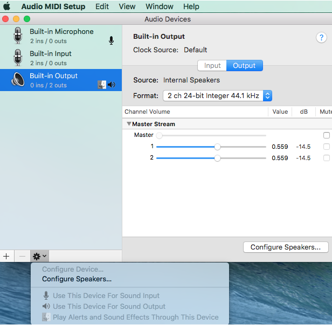Open the Help menu
332x325 pixels.
[191, 6]
